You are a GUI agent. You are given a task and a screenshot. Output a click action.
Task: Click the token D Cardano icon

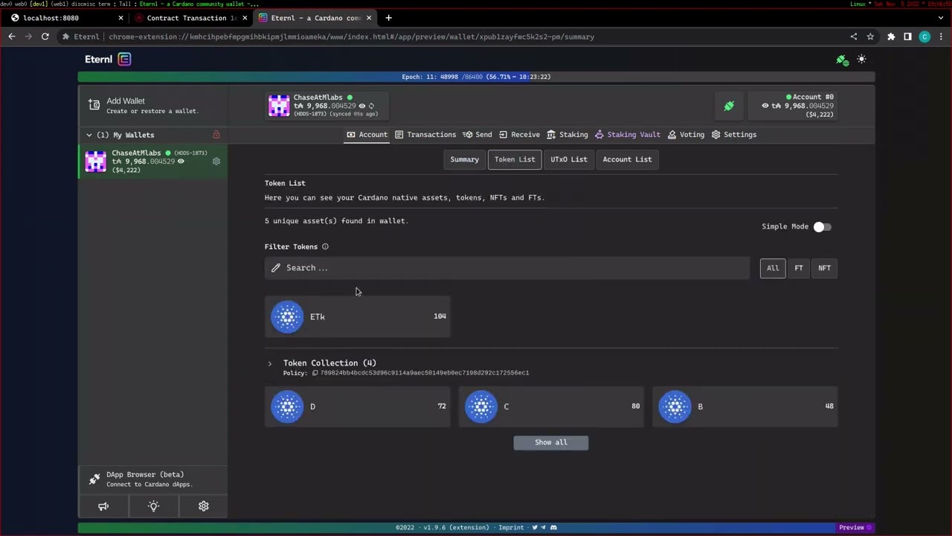tap(287, 406)
